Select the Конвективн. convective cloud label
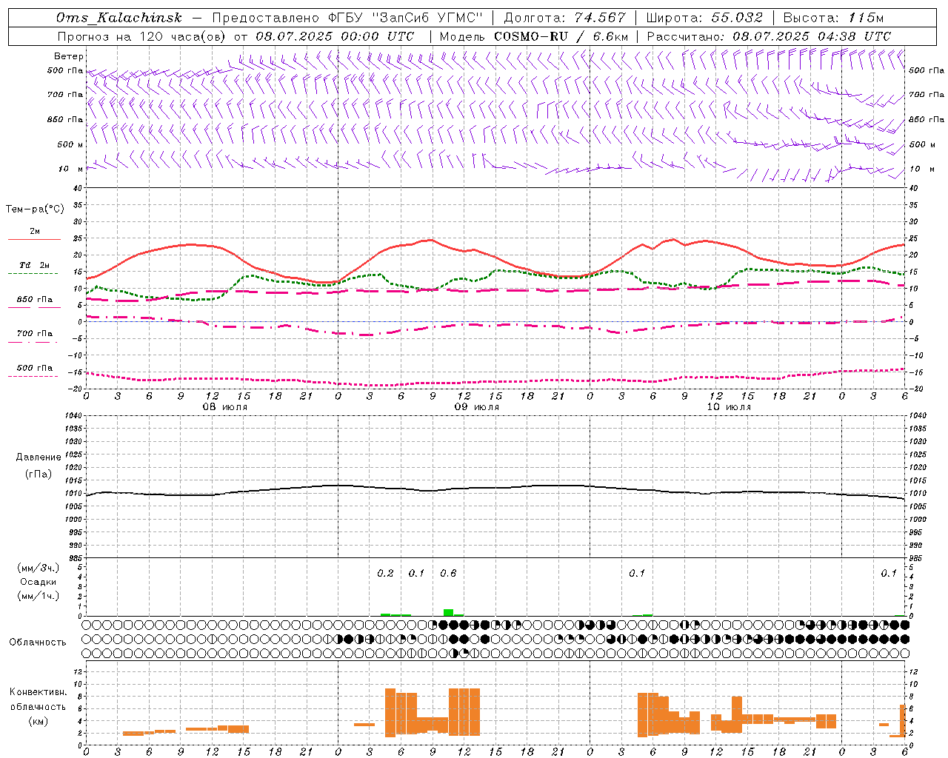The image size is (948, 758). (39, 692)
